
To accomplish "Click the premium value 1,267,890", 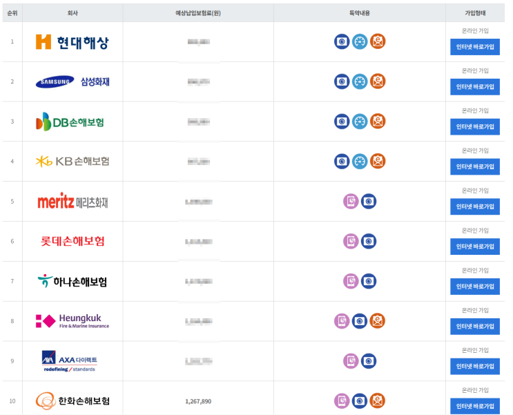I will tap(198, 401).
